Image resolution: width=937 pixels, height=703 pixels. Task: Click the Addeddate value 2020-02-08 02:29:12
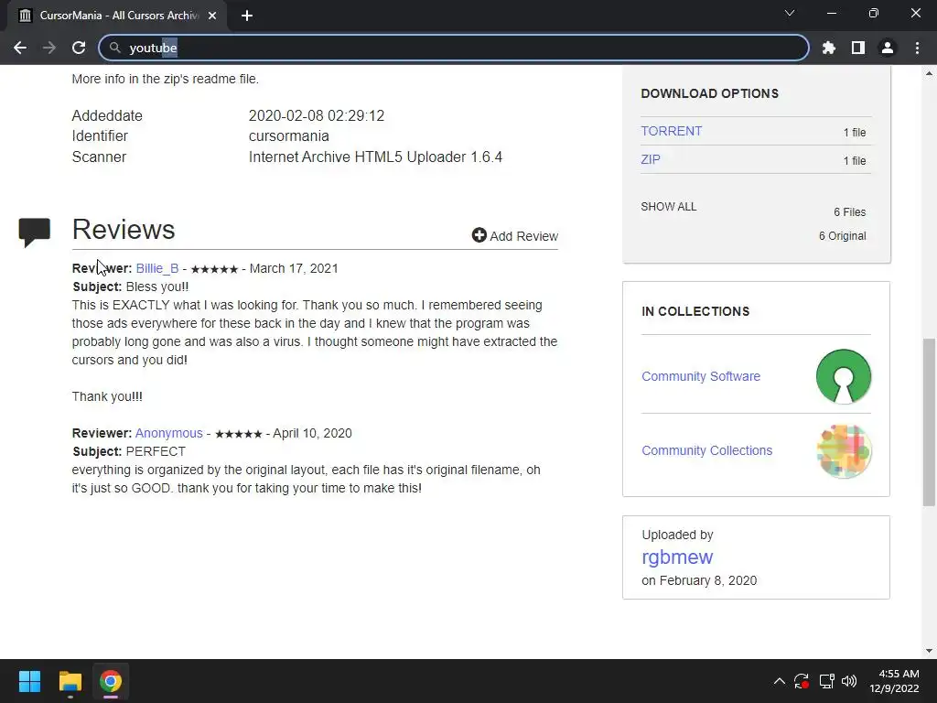click(316, 115)
